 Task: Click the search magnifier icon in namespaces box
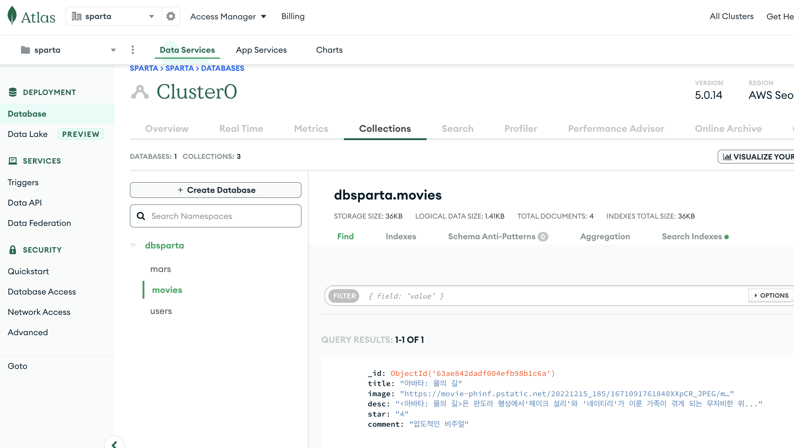(141, 216)
